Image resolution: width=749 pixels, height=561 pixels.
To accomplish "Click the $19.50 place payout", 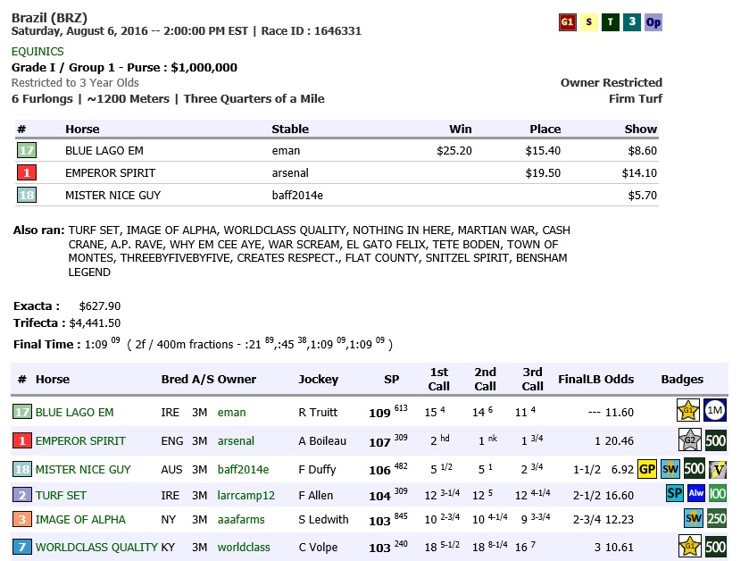I will point(543,173).
